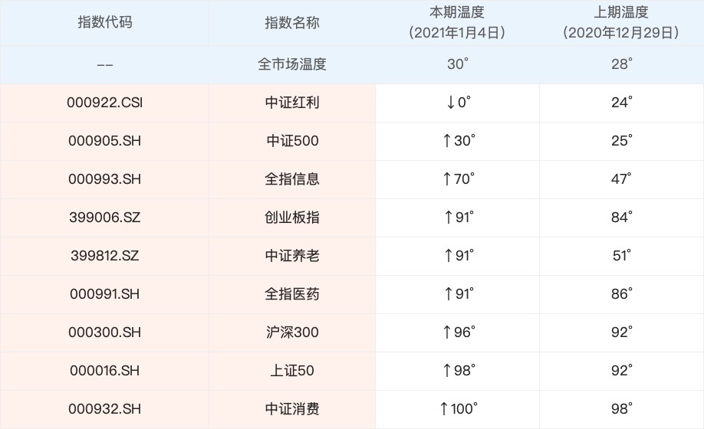Select the 全市场温度 row label

291,64
